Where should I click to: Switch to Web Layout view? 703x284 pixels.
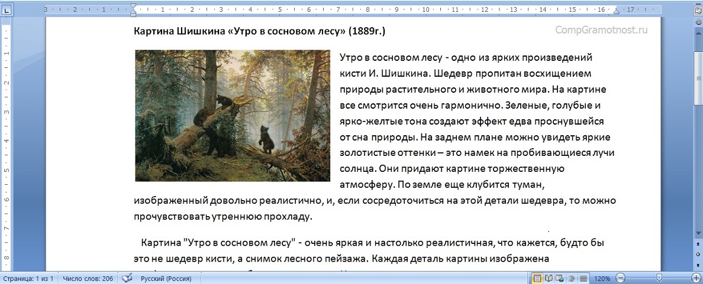point(560,279)
